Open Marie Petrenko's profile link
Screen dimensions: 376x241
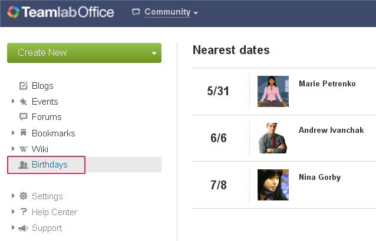[327, 83]
